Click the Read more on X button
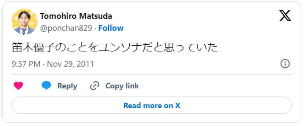Viewport: 306px width, 126px height. click(152, 105)
